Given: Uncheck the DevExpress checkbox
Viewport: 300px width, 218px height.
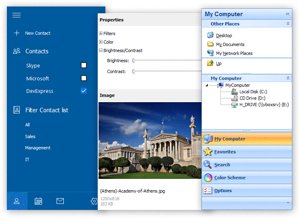Looking at the screenshot, I should click(84, 91).
